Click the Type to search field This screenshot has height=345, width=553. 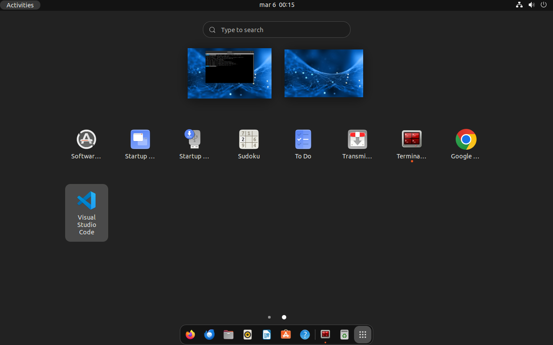277,30
